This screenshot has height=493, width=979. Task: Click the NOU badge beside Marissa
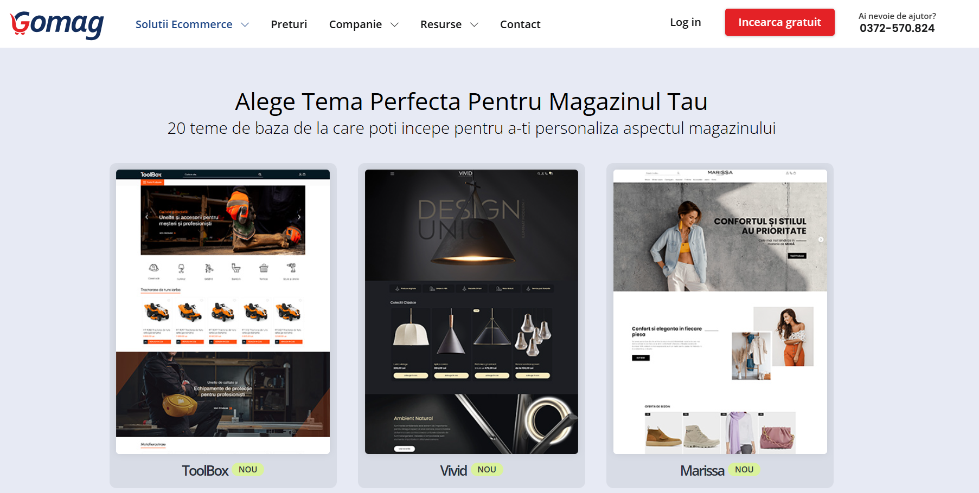coord(744,470)
